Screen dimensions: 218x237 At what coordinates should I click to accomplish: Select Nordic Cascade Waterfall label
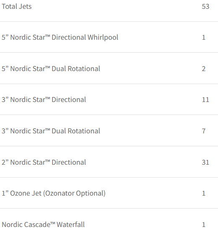(43, 224)
